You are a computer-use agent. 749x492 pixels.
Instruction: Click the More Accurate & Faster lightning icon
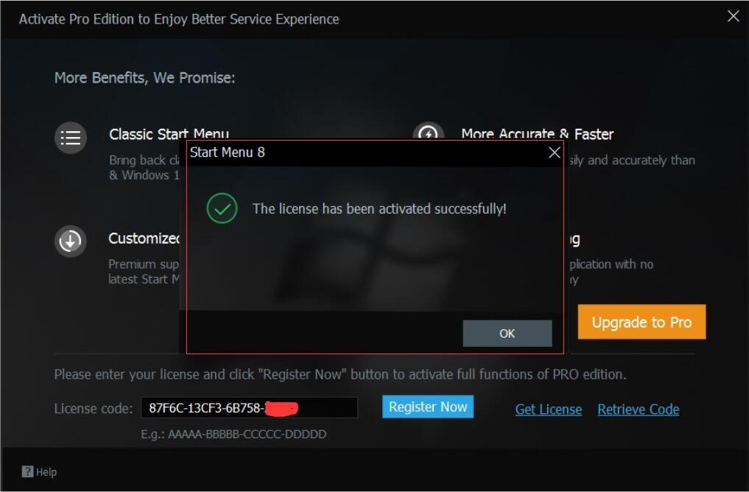(x=429, y=131)
